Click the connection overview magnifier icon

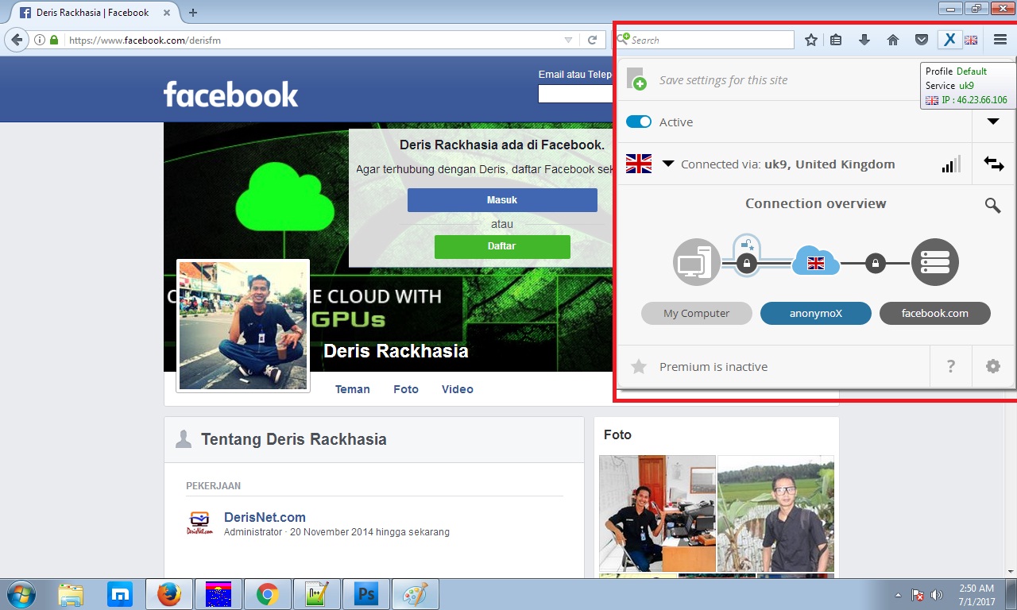click(992, 205)
